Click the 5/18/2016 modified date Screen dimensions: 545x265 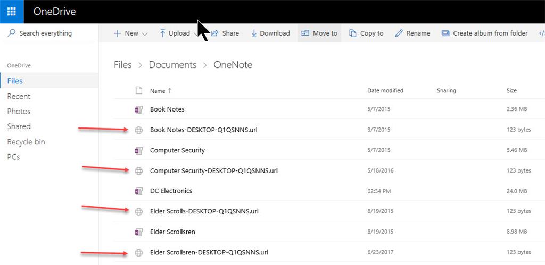click(x=380, y=170)
